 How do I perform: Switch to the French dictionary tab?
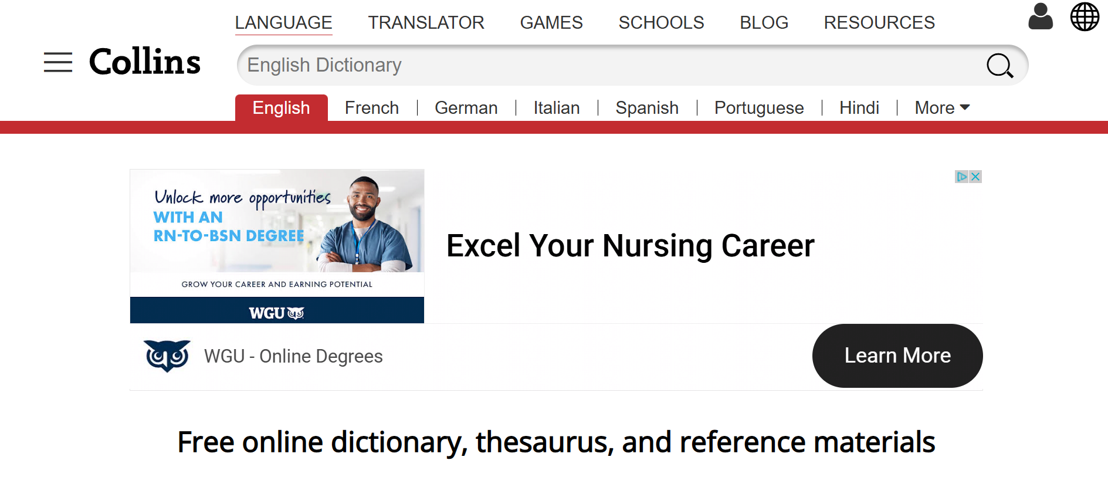pyautogui.click(x=372, y=108)
